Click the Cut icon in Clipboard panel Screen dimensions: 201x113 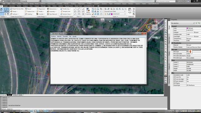pos(134,9)
